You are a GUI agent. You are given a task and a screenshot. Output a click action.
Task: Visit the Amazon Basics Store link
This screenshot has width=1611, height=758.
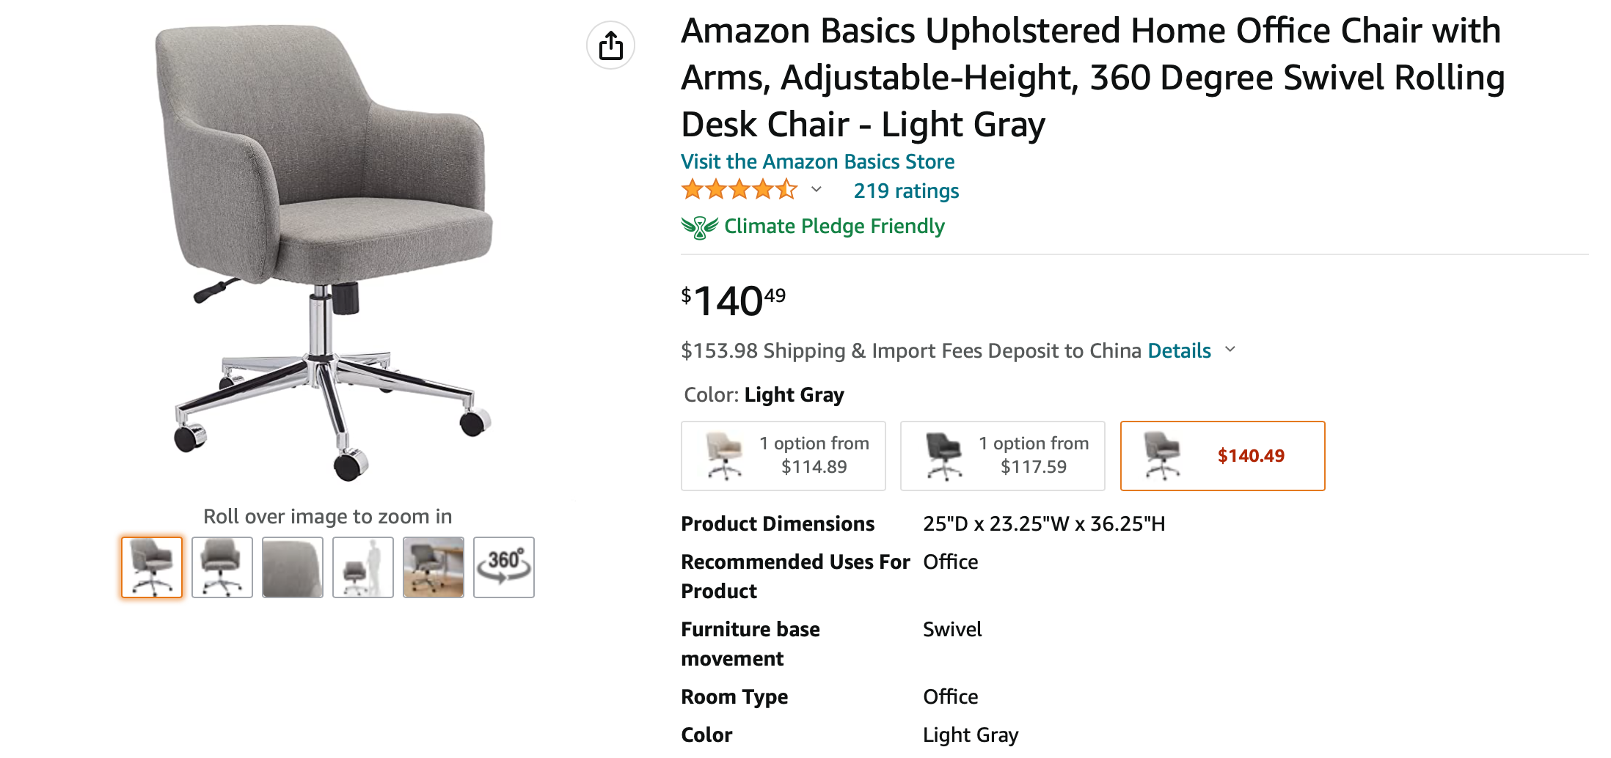point(818,161)
